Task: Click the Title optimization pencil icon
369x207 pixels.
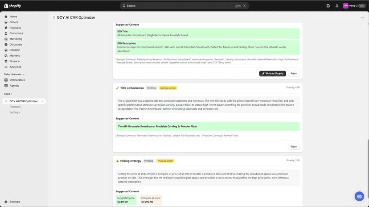Action: coord(118,88)
